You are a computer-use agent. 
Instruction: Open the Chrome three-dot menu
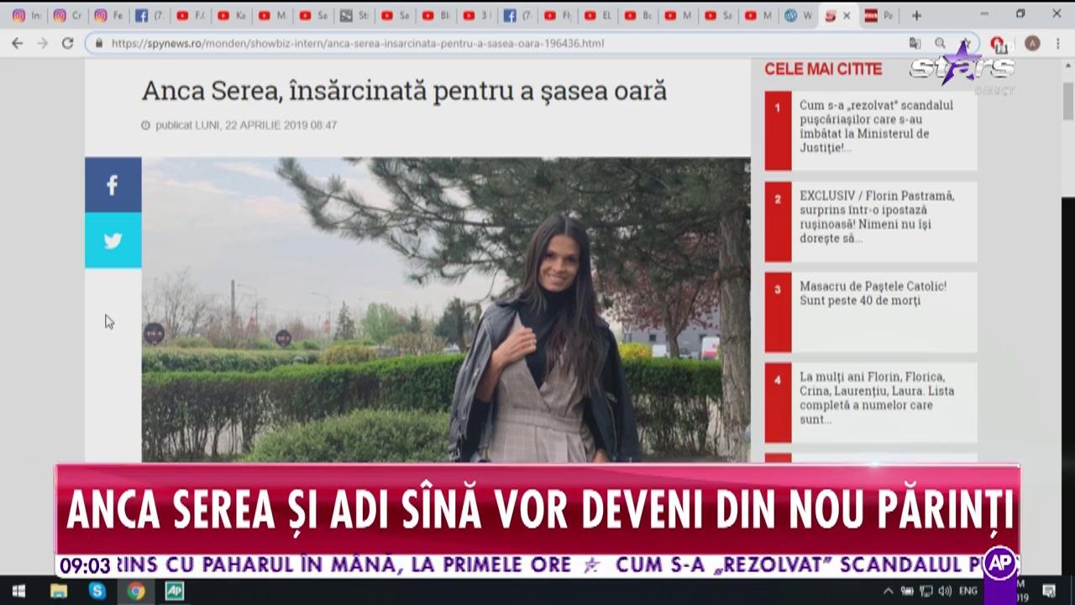[x=1060, y=44]
